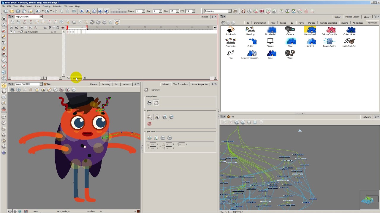Open the Animating workspace dropdown

tap(229, 11)
